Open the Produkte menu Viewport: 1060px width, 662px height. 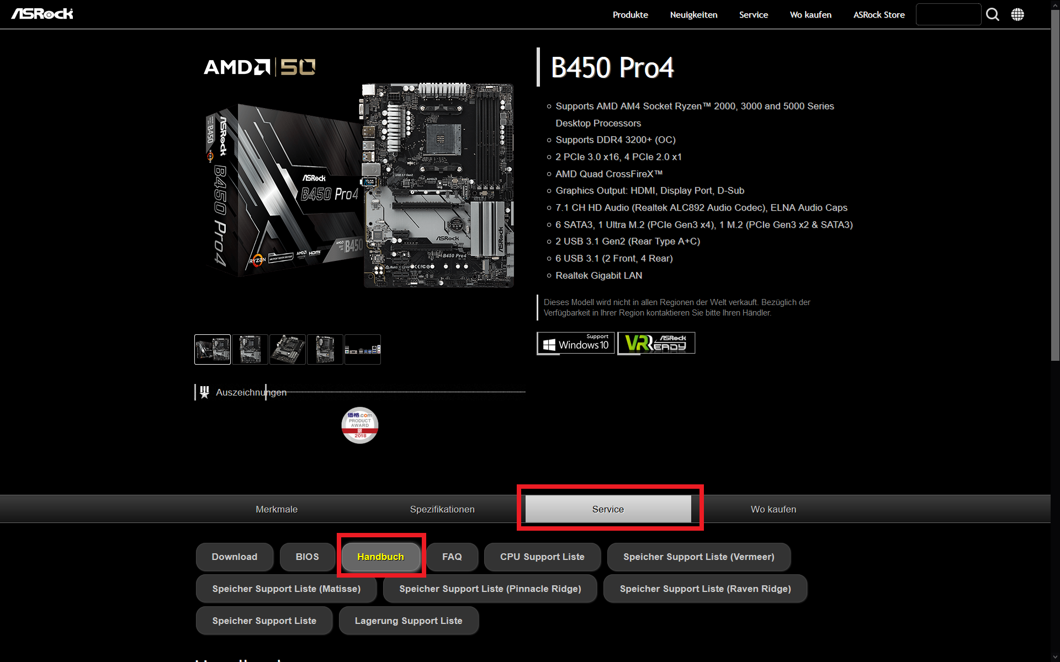point(630,15)
